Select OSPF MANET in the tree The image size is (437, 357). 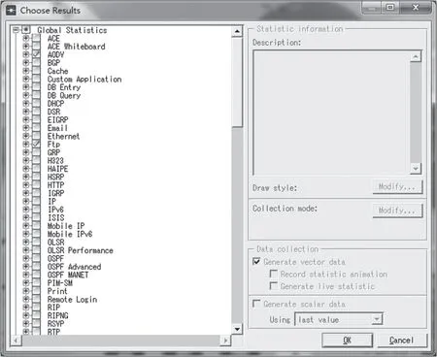click(x=68, y=275)
